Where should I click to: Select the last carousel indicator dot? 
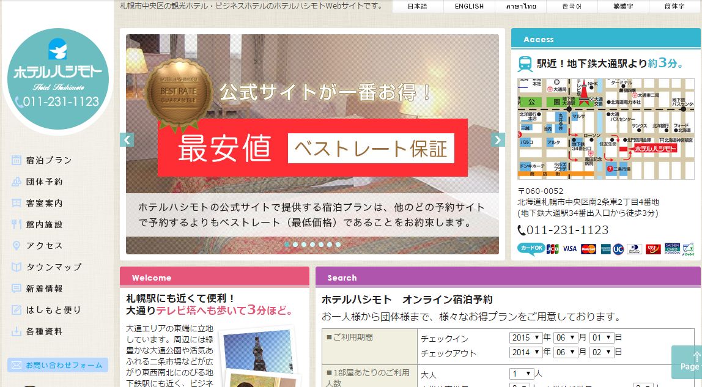pos(338,245)
